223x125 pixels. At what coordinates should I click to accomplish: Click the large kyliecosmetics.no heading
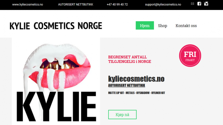[136, 79]
